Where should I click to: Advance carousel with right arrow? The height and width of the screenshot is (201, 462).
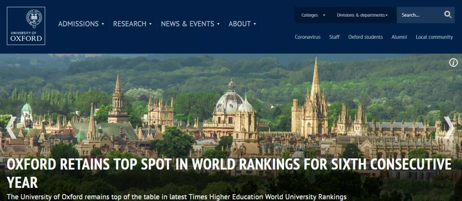point(449,127)
